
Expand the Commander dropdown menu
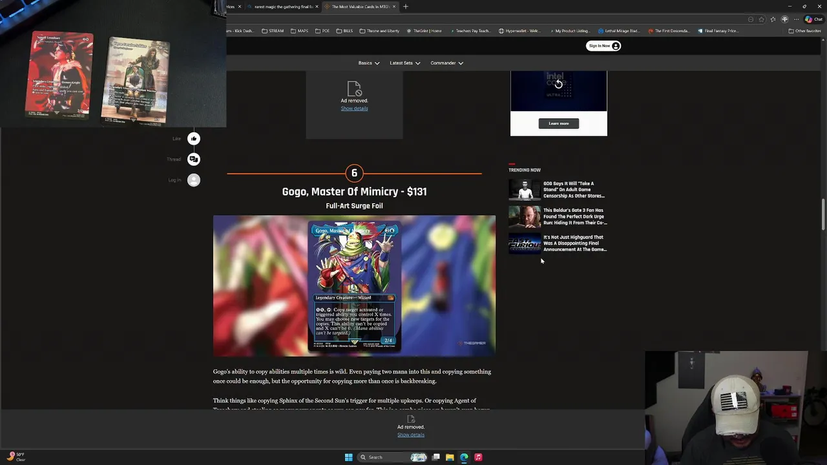pyautogui.click(x=446, y=63)
